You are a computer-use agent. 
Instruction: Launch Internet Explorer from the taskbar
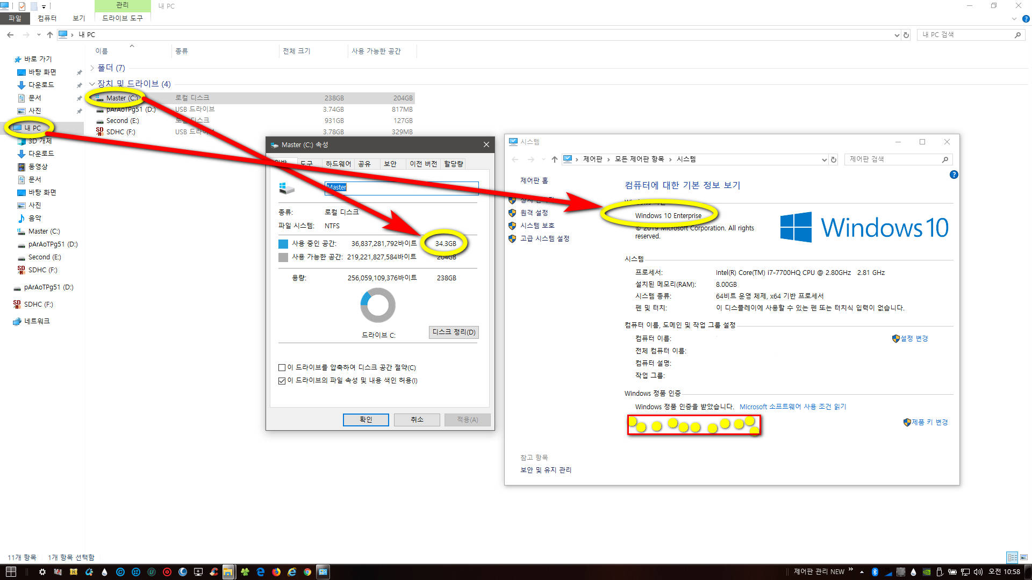(292, 572)
